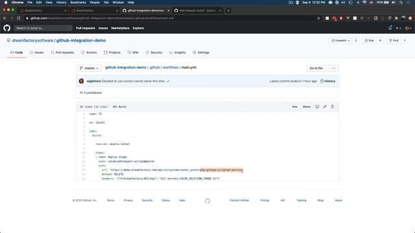Open GitHub notifications bell

pos(390,28)
